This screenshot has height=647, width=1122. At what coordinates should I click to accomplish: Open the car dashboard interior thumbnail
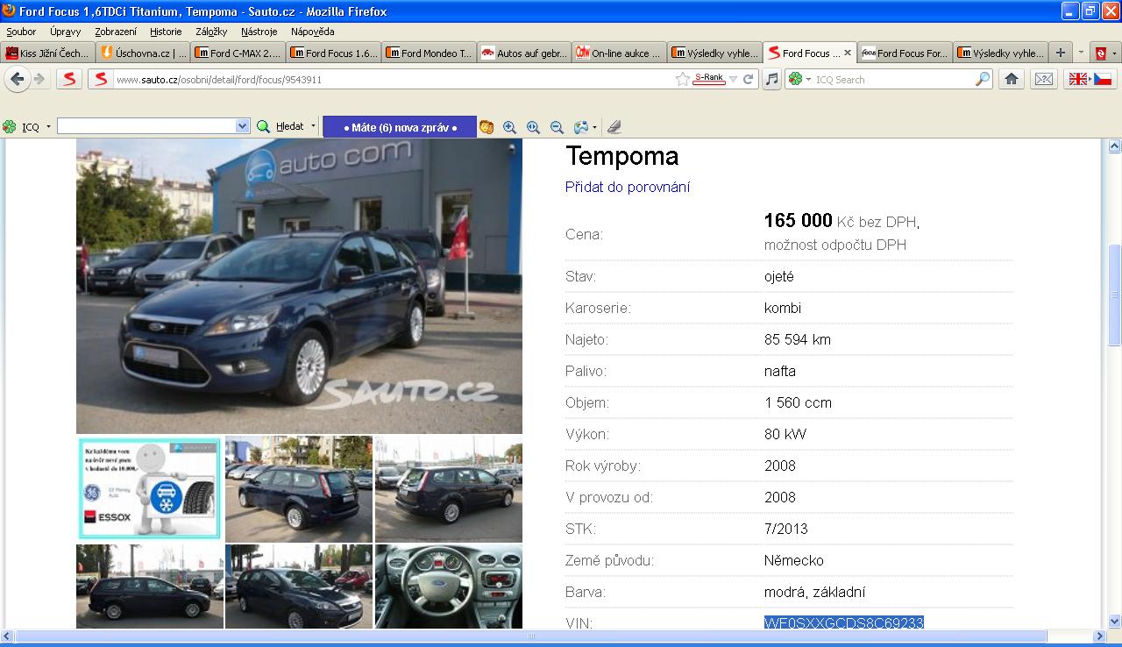click(448, 586)
